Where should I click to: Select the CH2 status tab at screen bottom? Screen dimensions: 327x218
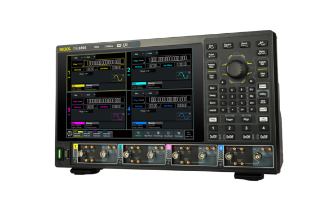tap(88, 134)
